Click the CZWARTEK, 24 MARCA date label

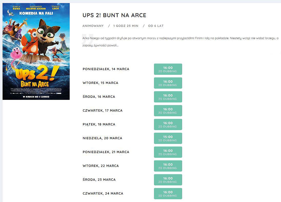[x=103, y=194]
